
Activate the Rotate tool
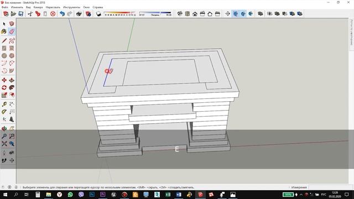[x=4, y=87]
